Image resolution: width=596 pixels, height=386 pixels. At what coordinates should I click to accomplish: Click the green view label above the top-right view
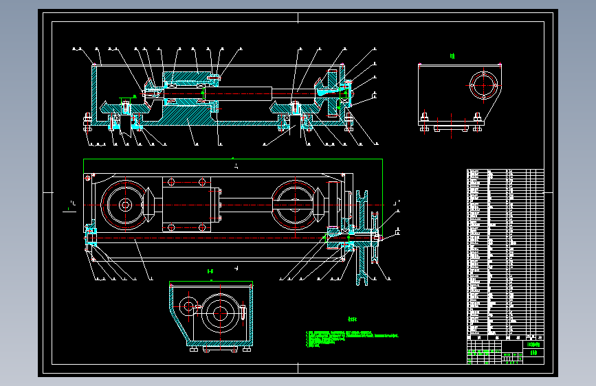[x=452, y=56]
